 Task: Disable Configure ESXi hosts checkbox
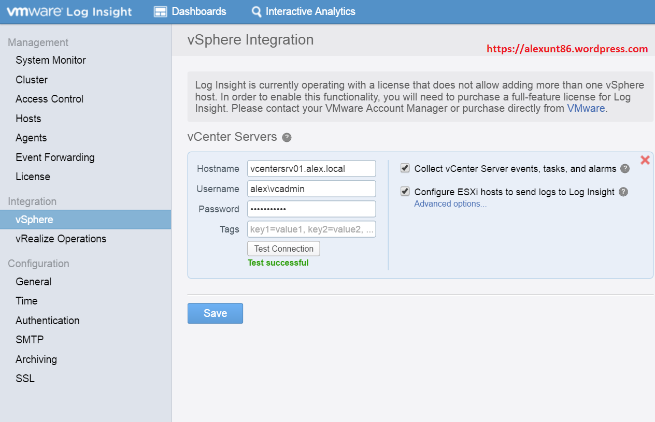pyautogui.click(x=405, y=192)
